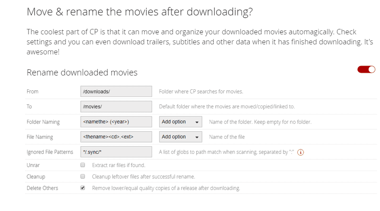Expand the File Naming Add option dropdown
The height and width of the screenshot is (211, 380).
click(180, 137)
